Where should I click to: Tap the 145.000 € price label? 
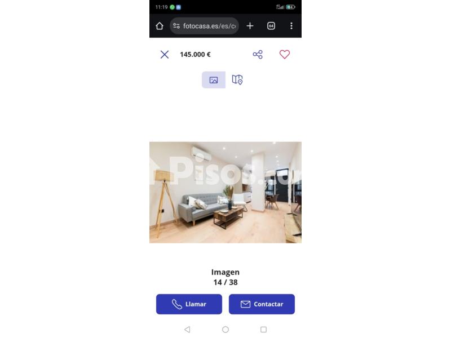[x=195, y=55]
